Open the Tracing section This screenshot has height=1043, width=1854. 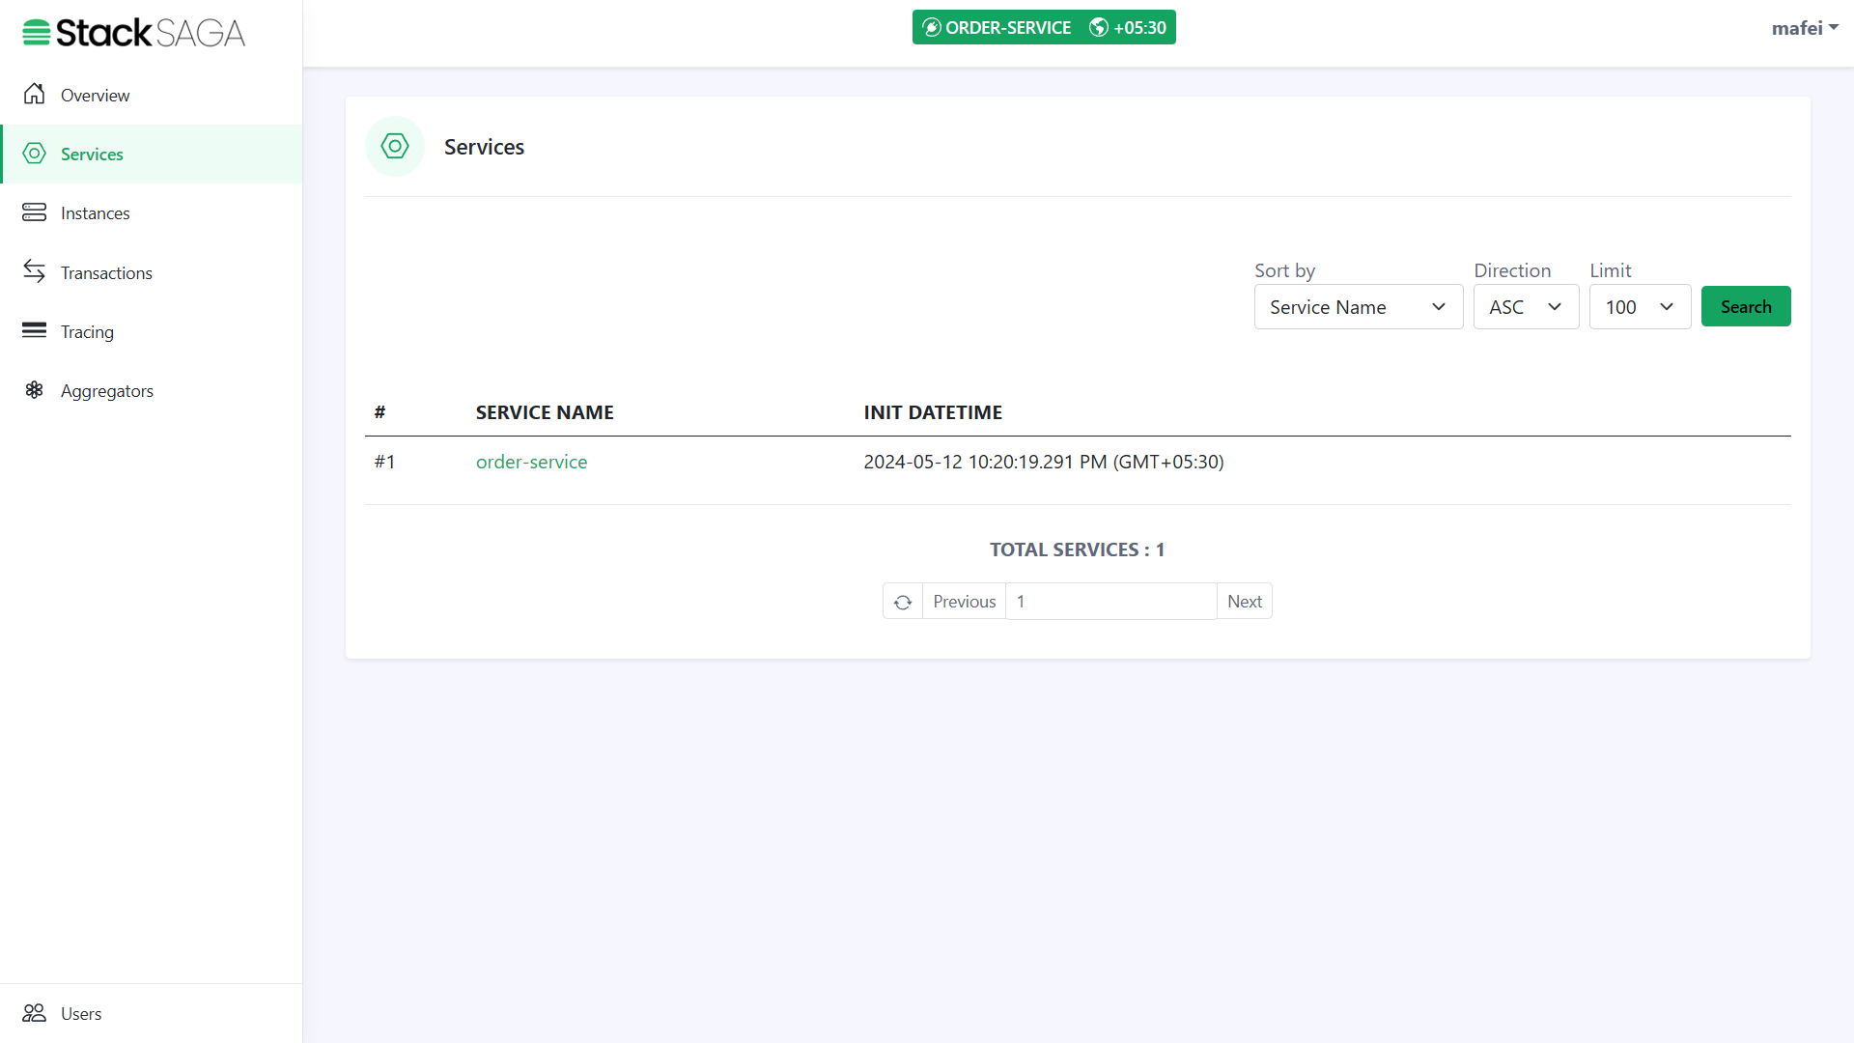pyautogui.click(x=152, y=332)
